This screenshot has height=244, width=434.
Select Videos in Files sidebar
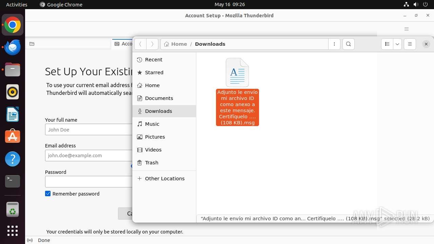(164, 150)
